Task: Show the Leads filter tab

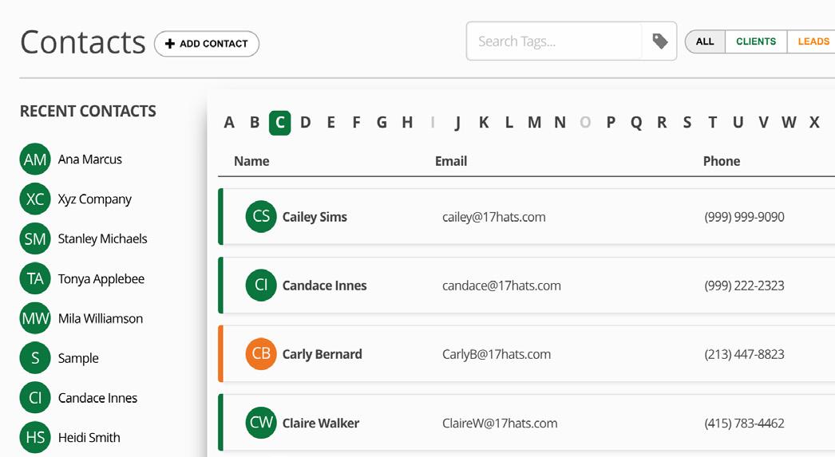Action: (813, 41)
